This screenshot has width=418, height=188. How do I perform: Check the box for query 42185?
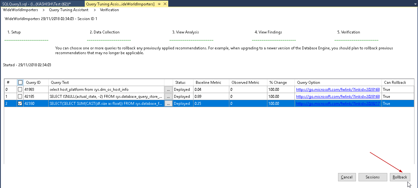coord(20,97)
